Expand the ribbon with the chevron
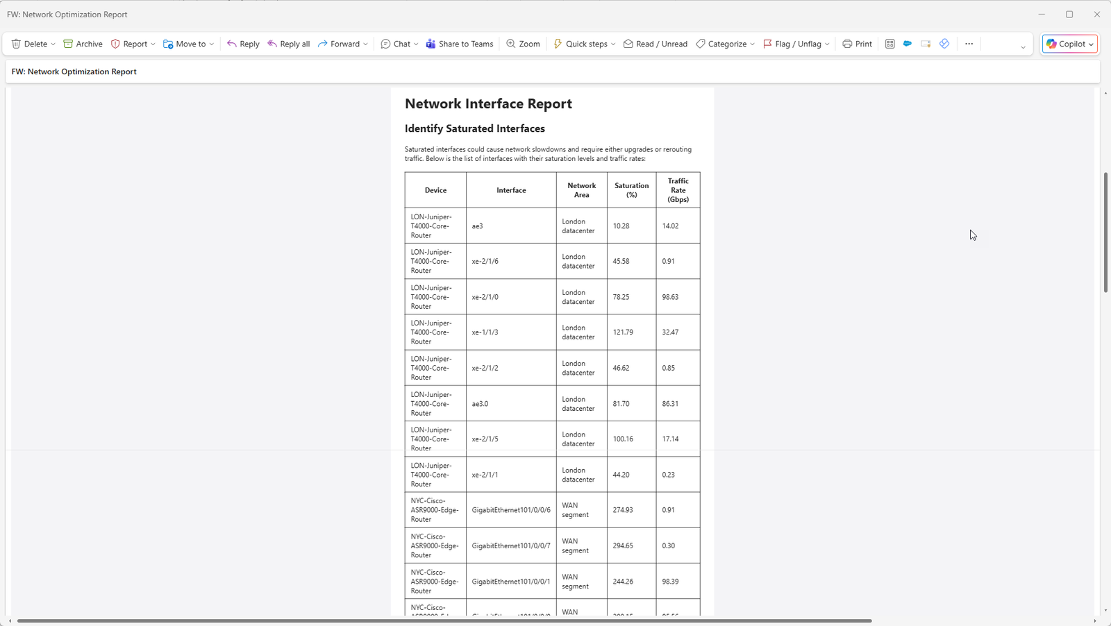Screen dimensions: 1111x626 pyautogui.click(x=1023, y=47)
